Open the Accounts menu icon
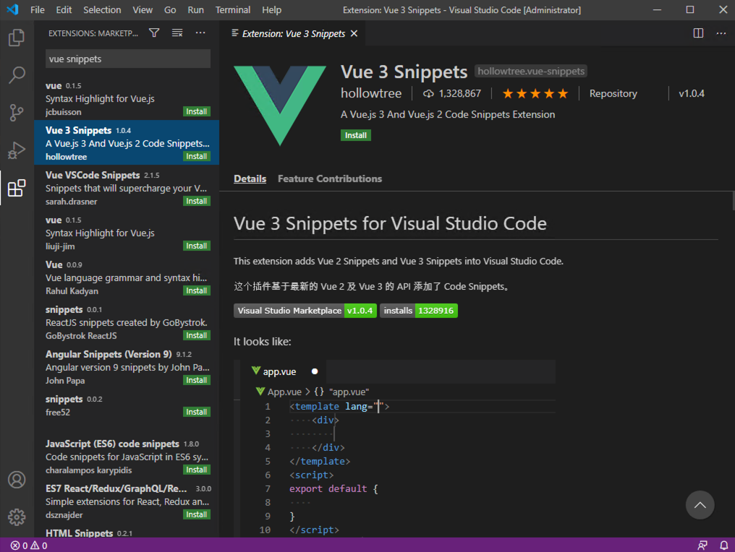The width and height of the screenshot is (735, 552). 17,480
